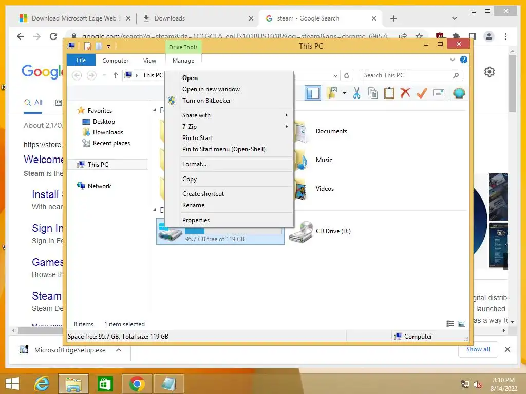The width and height of the screenshot is (526, 394).
Task: Switch to details view icon in status bar
Action: (450, 324)
